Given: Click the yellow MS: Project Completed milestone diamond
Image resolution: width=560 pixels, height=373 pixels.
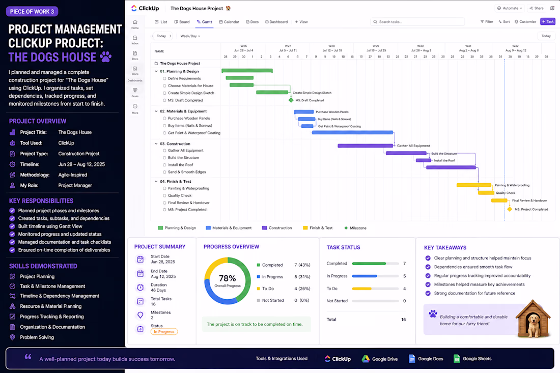Looking at the screenshot, I should (510, 209).
